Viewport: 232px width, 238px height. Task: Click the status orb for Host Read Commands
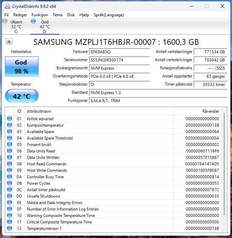coord(10,164)
